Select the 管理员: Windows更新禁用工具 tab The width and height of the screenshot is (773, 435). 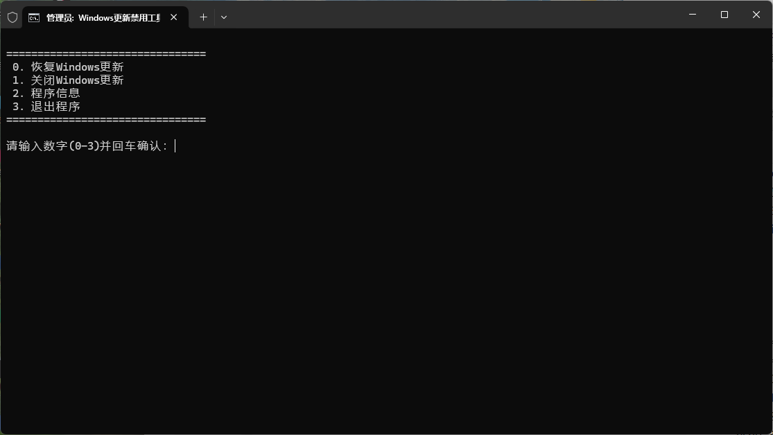[x=105, y=17]
